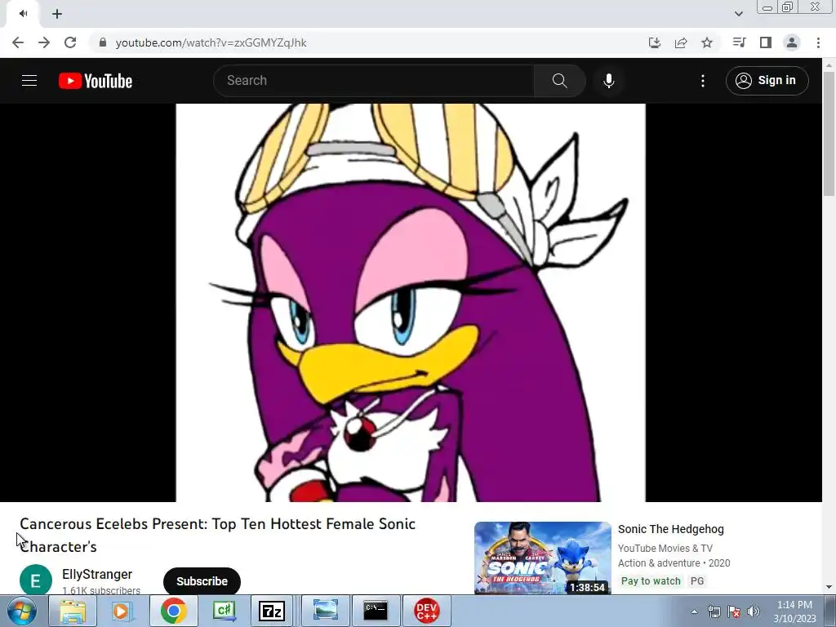Select the YouTube URL in address bar
836x627 pixels.
(x=211, y=42)
